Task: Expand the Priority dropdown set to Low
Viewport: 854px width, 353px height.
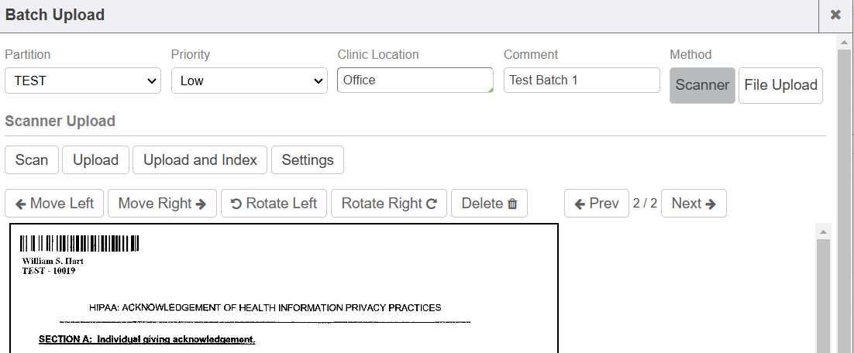Action: [249, 81]
